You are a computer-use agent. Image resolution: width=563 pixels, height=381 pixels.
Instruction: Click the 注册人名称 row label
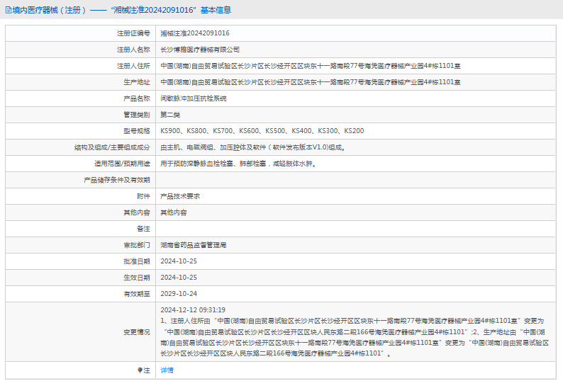(133, 50)
